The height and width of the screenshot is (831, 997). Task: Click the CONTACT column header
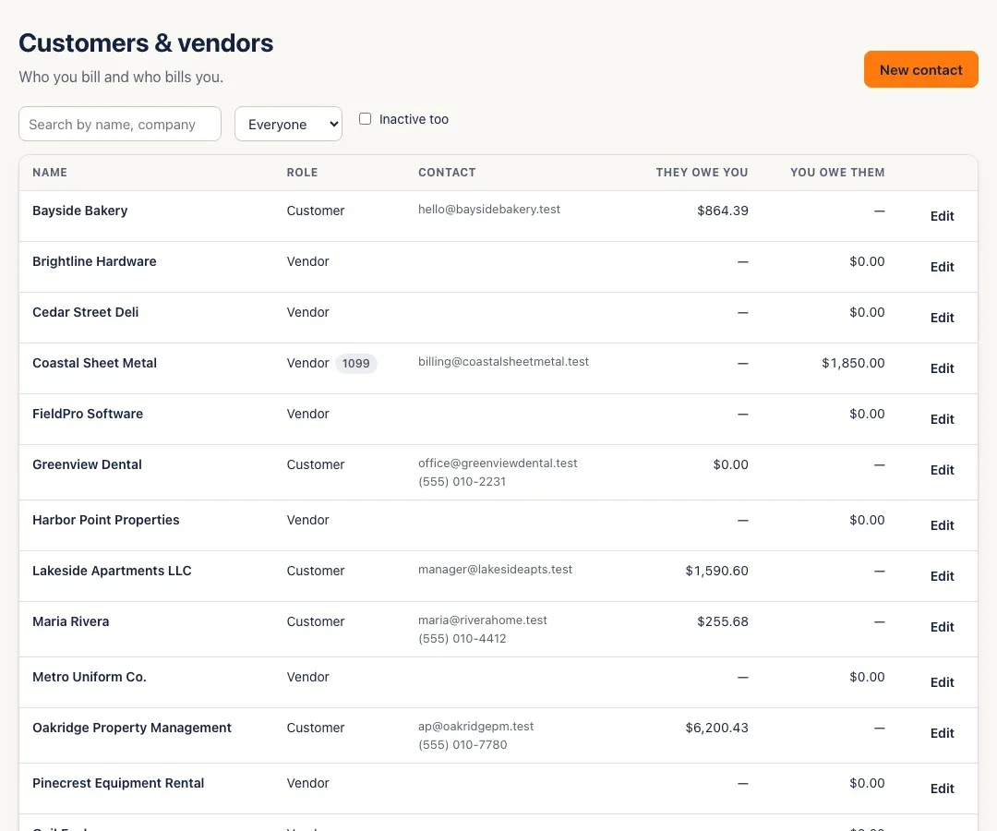447,173
